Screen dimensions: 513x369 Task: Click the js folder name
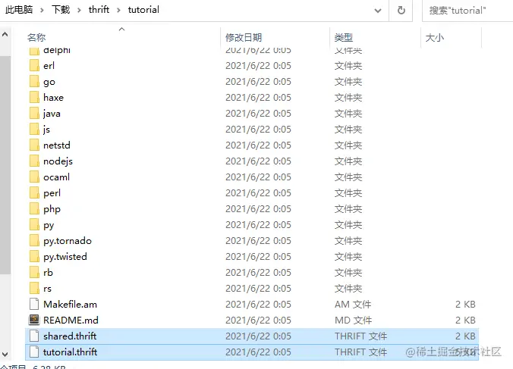(46, 130)
